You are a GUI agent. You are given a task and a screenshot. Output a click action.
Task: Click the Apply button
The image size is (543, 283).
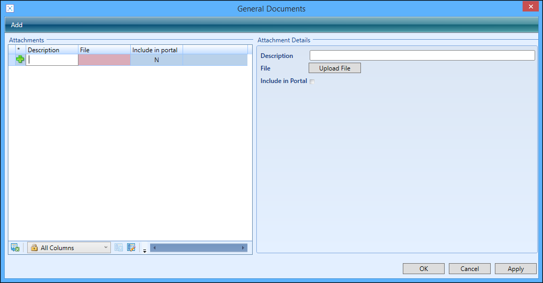(x=516, y=268)
